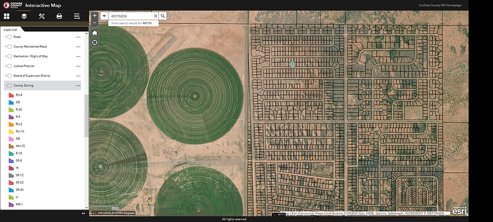Open options for Dedication / Right of Way

tap(78, 56)
